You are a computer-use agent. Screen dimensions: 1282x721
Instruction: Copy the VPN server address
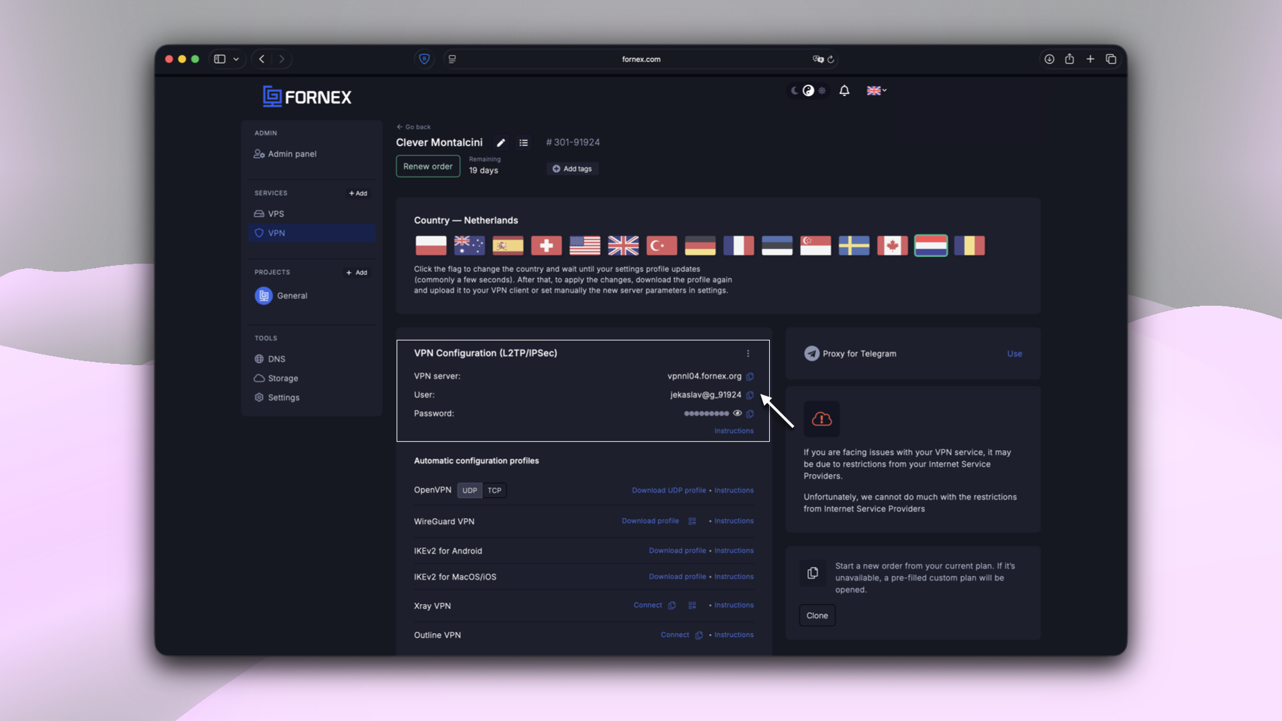[751, 377]
